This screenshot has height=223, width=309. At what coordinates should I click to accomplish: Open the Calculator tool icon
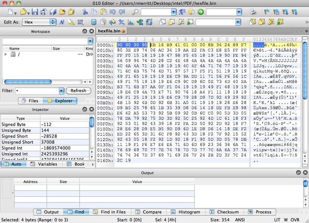click(94, 22)
